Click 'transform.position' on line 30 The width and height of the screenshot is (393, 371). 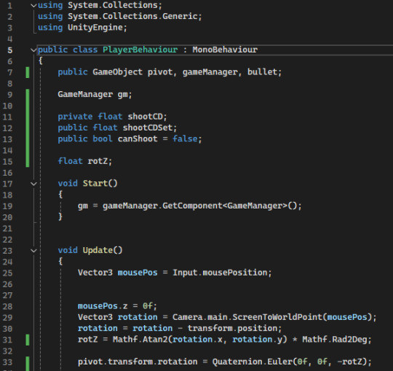pos(232,328)
